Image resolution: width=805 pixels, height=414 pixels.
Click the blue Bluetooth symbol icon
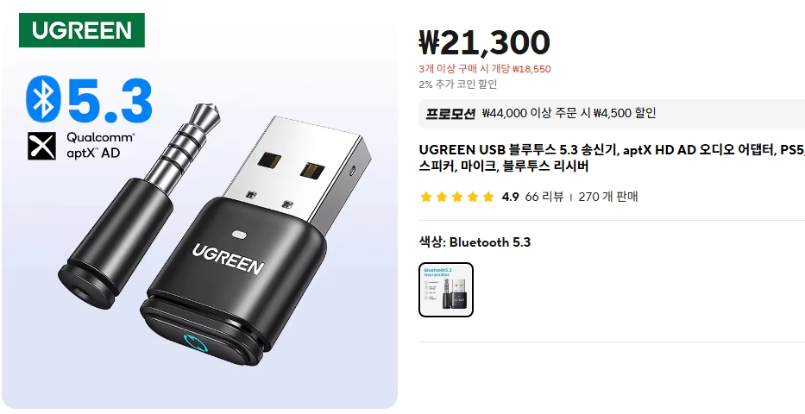(x=43, y=99)
